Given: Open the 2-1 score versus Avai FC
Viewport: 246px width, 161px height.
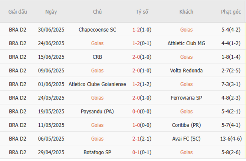Looking at the screenshot, I should click(136, 139).
